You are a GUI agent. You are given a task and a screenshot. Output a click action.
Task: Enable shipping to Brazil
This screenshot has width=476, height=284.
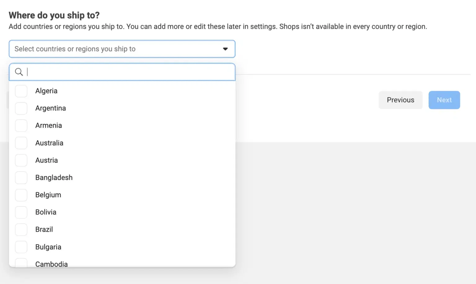(21, 229)
